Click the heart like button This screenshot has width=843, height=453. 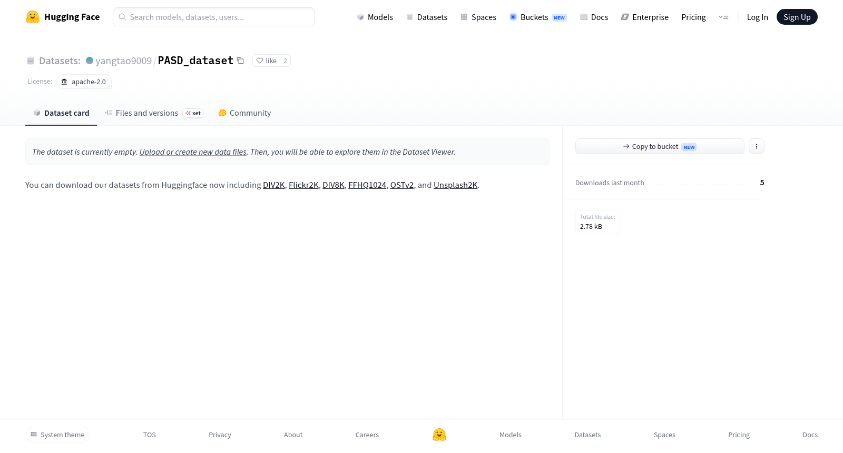pyautogui.click(x=266, y=61)
